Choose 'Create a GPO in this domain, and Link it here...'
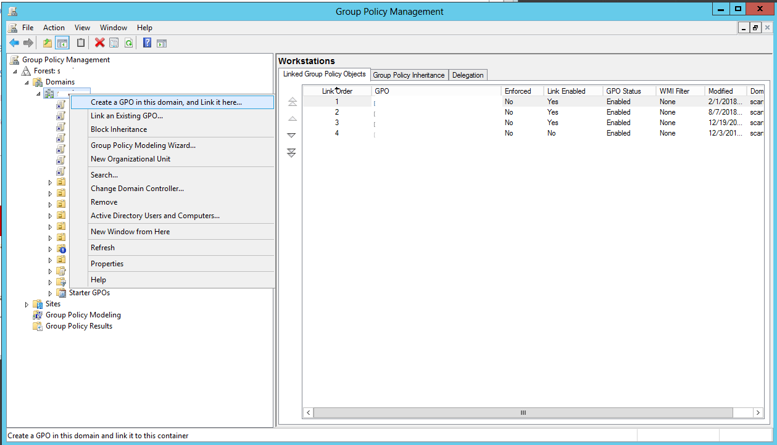This screenshot has height=445, width=777. click(x=172, y=102)
